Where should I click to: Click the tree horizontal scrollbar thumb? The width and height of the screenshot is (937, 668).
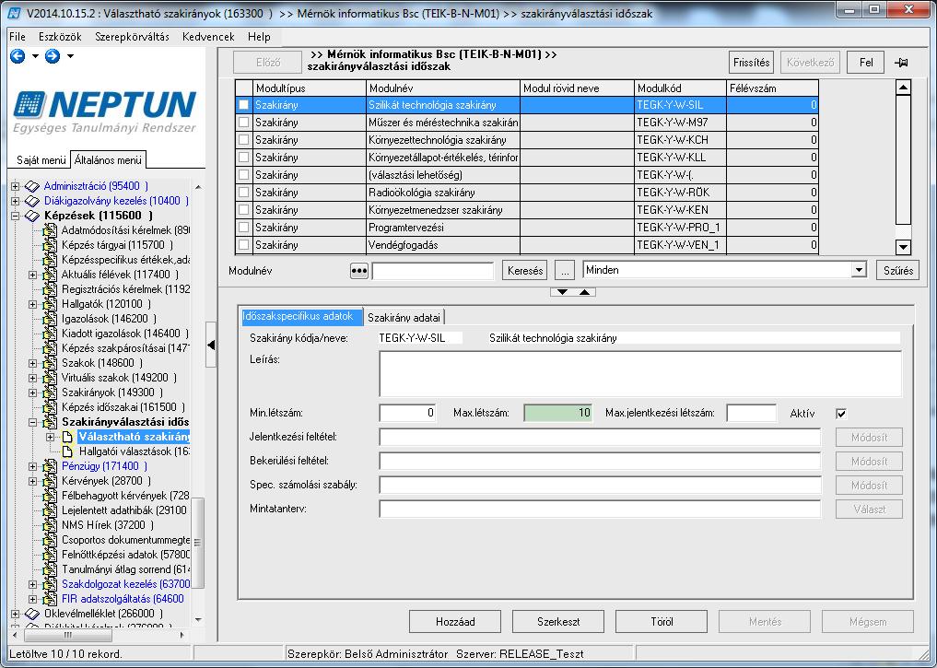[x=67, y=635]
